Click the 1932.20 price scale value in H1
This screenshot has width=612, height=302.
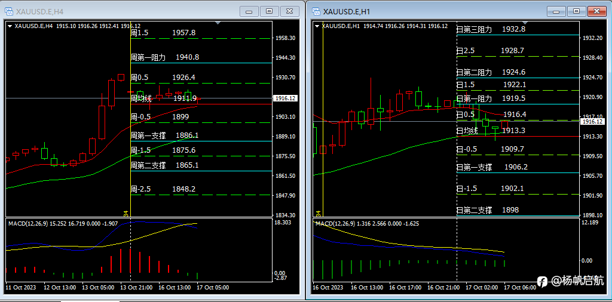pyautogui.click(x=592, y=38)
